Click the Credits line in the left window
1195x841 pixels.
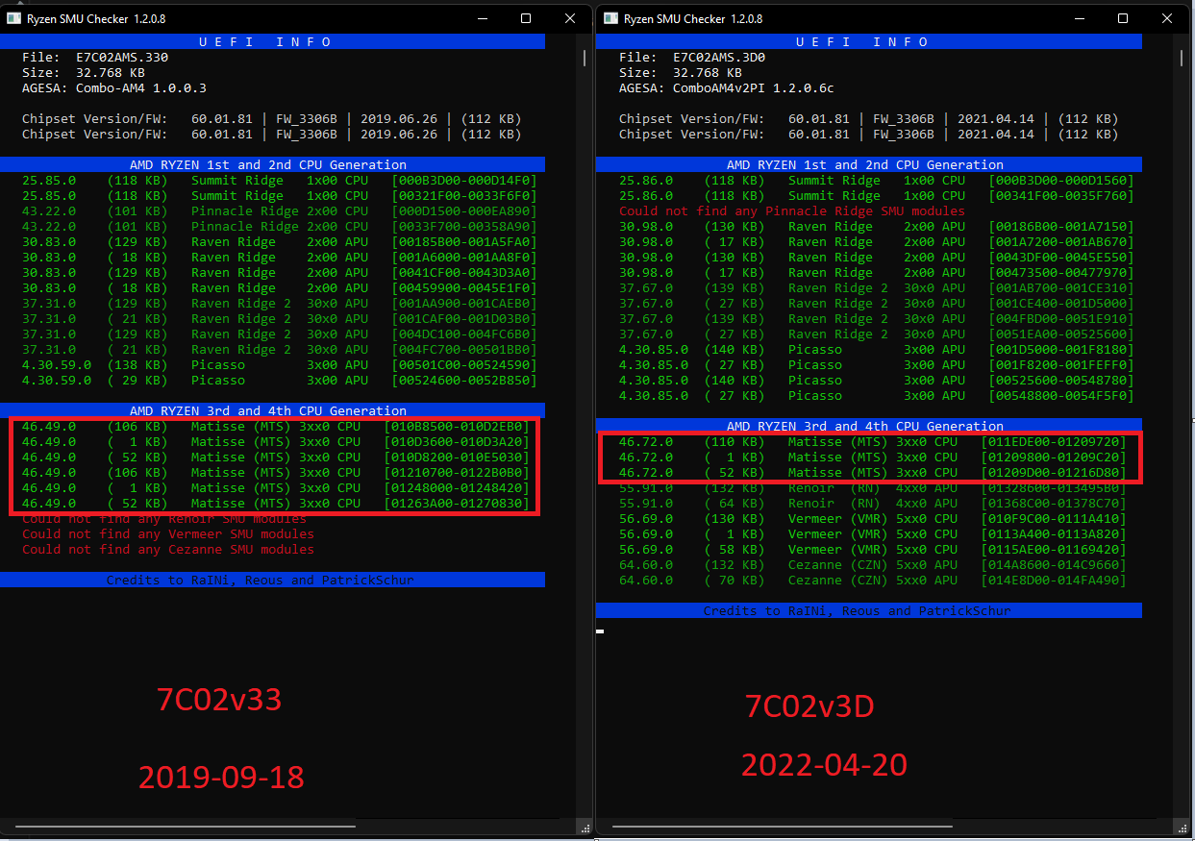point(272,580)
